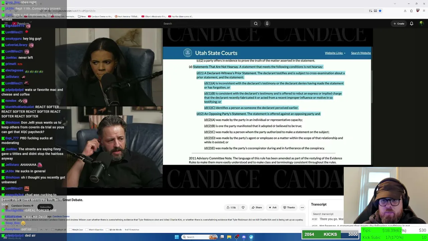Open the browser tab list chevron
The height and width of the screenshot is (241, 428).
pyautogui.click(x=395, y=3)
